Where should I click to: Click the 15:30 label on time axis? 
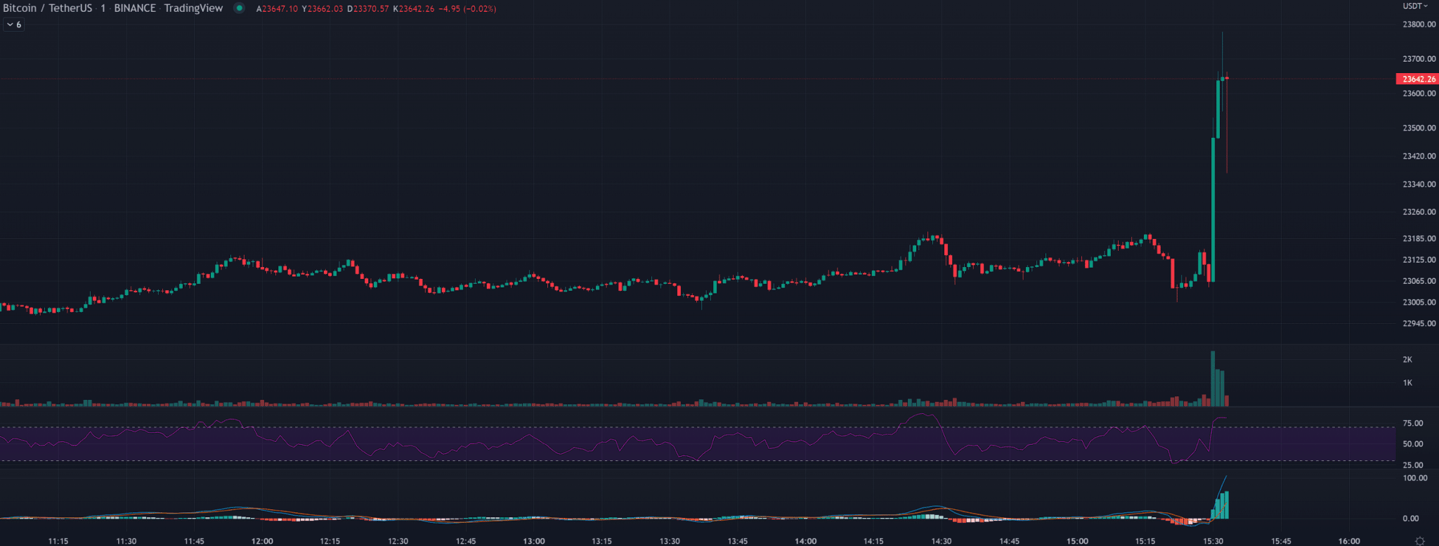(x=1213, y=541)
